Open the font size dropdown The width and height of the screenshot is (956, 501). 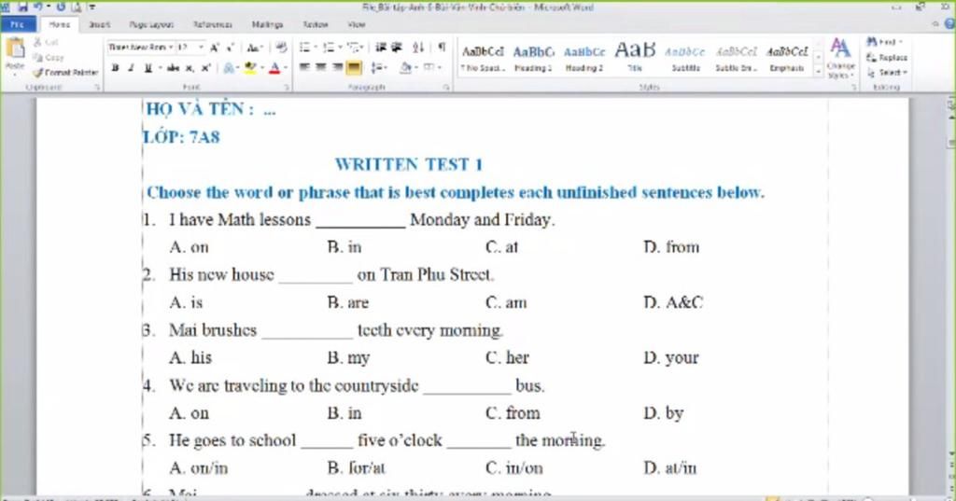[202, 48]
